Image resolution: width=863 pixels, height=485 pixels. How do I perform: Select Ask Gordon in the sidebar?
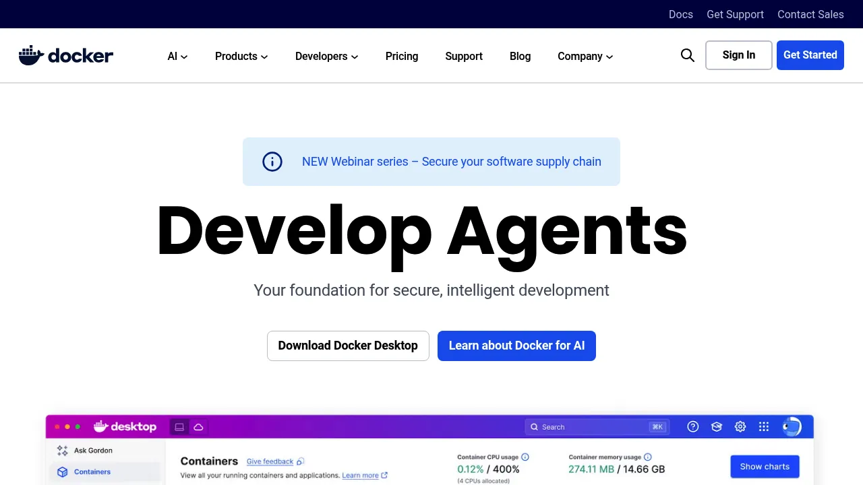coord(105,451)
